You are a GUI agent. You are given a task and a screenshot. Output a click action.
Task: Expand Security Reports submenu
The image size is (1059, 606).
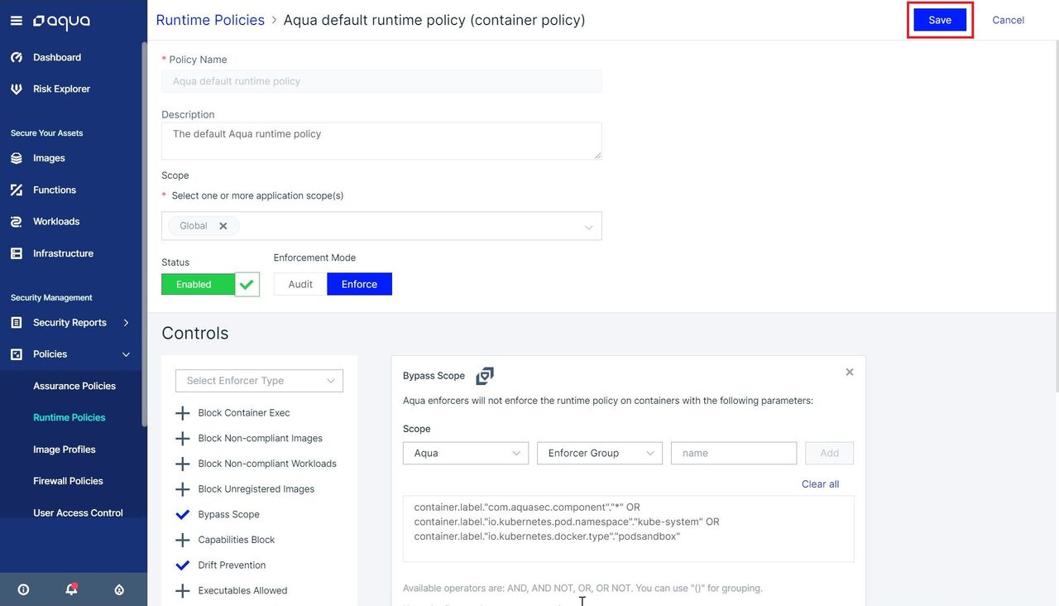127,322
